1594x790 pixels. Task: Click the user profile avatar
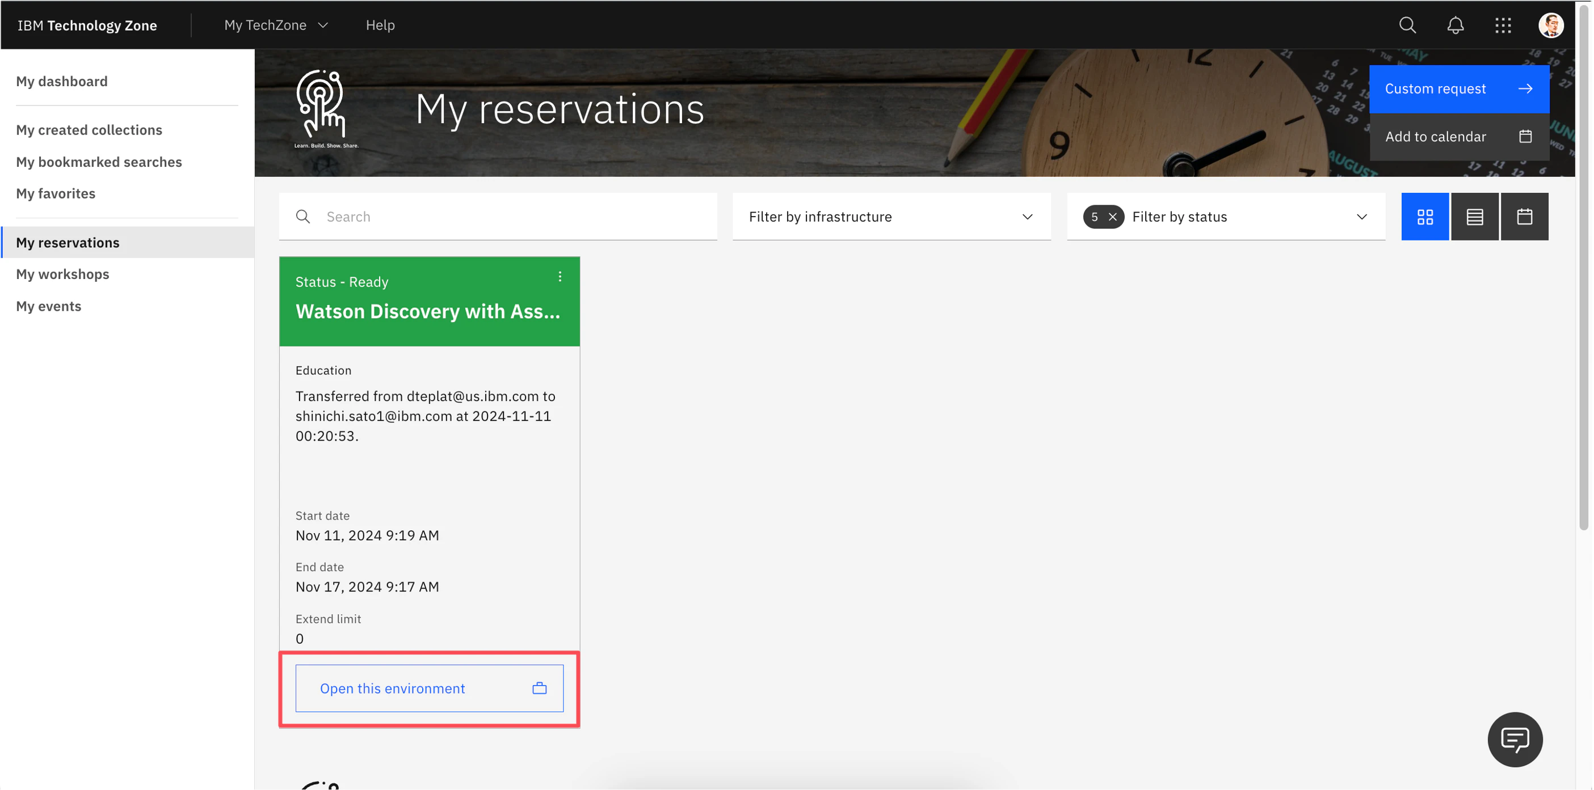(x=1550, y=26)
